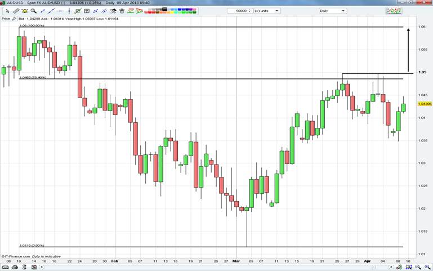
Task: Click the Mar date axis label
Action: pyautogui.click(x=236, y=261)
